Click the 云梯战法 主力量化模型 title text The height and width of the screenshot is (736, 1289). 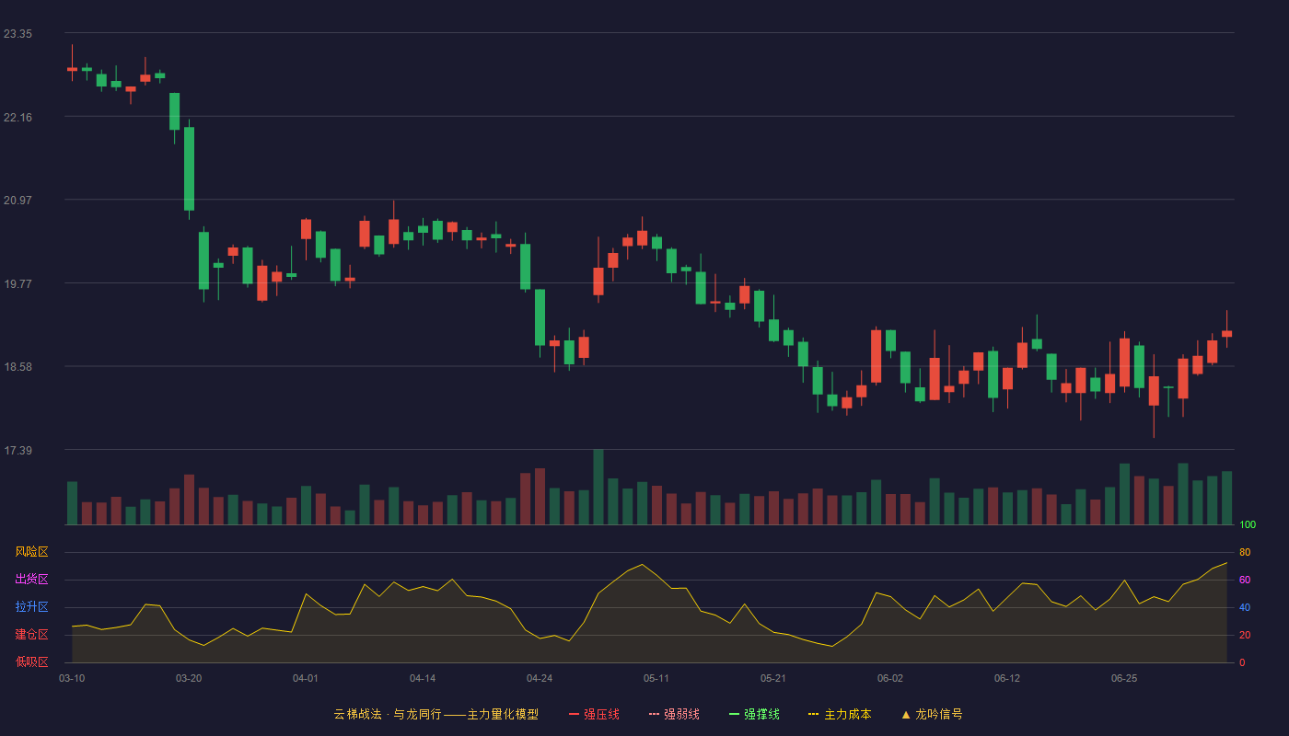coord(435,714)
